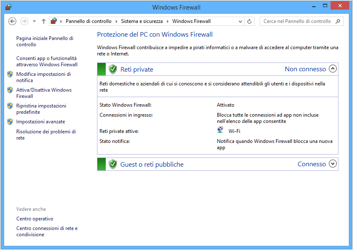Focus the Cerca nel Pannello di controllo field
Viewport: 353px width, 250px height.
coord(302,21)
